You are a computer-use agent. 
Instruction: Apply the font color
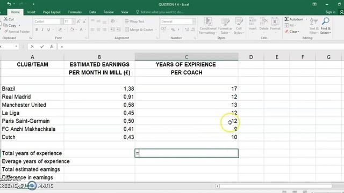point(81,29)
